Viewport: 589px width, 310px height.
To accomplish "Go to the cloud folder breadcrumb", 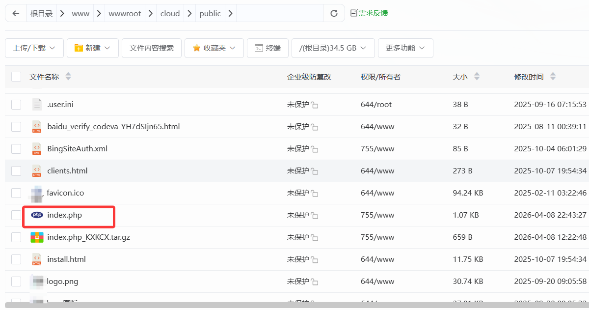I will click(170, 14).
